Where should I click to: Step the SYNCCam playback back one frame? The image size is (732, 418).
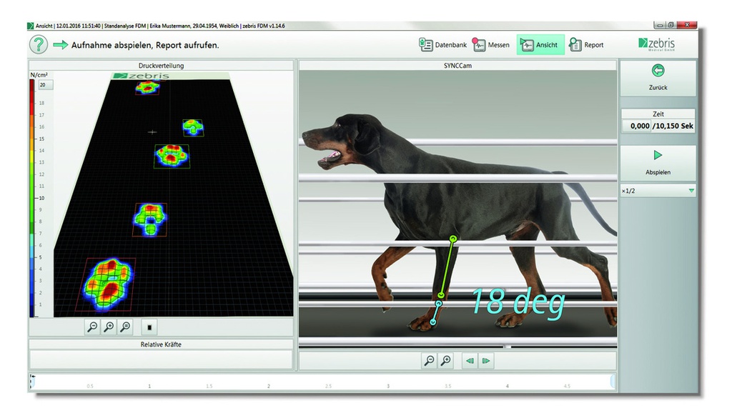coord(470,361)
